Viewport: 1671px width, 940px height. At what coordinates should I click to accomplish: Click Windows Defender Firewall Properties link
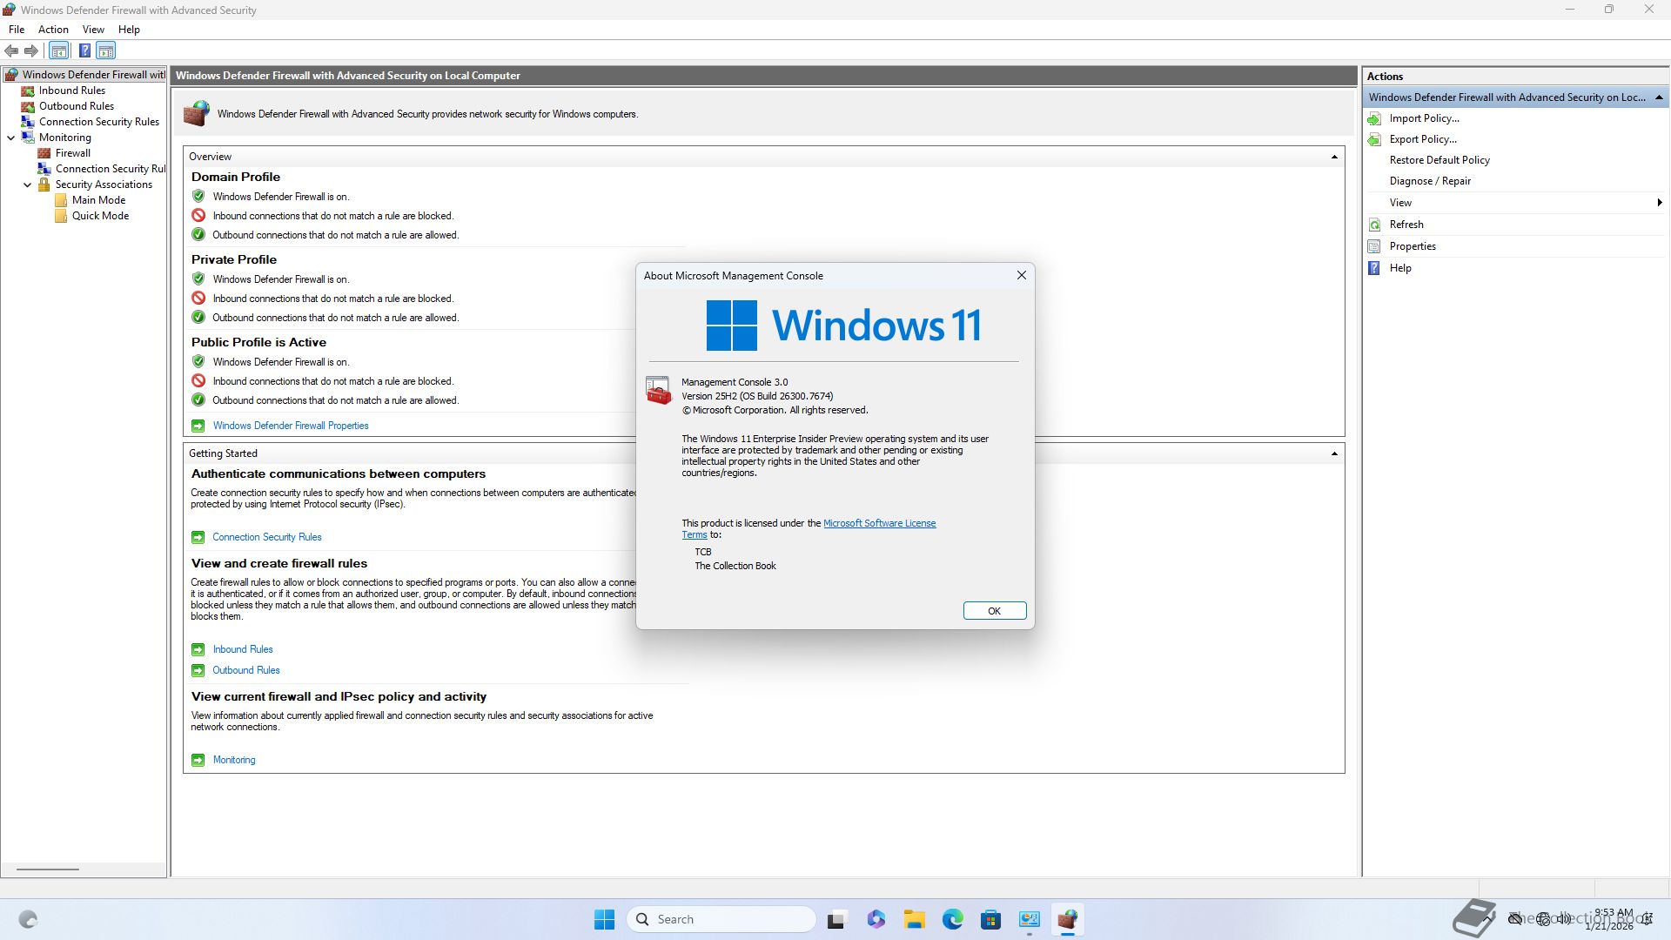click(291, 426)
